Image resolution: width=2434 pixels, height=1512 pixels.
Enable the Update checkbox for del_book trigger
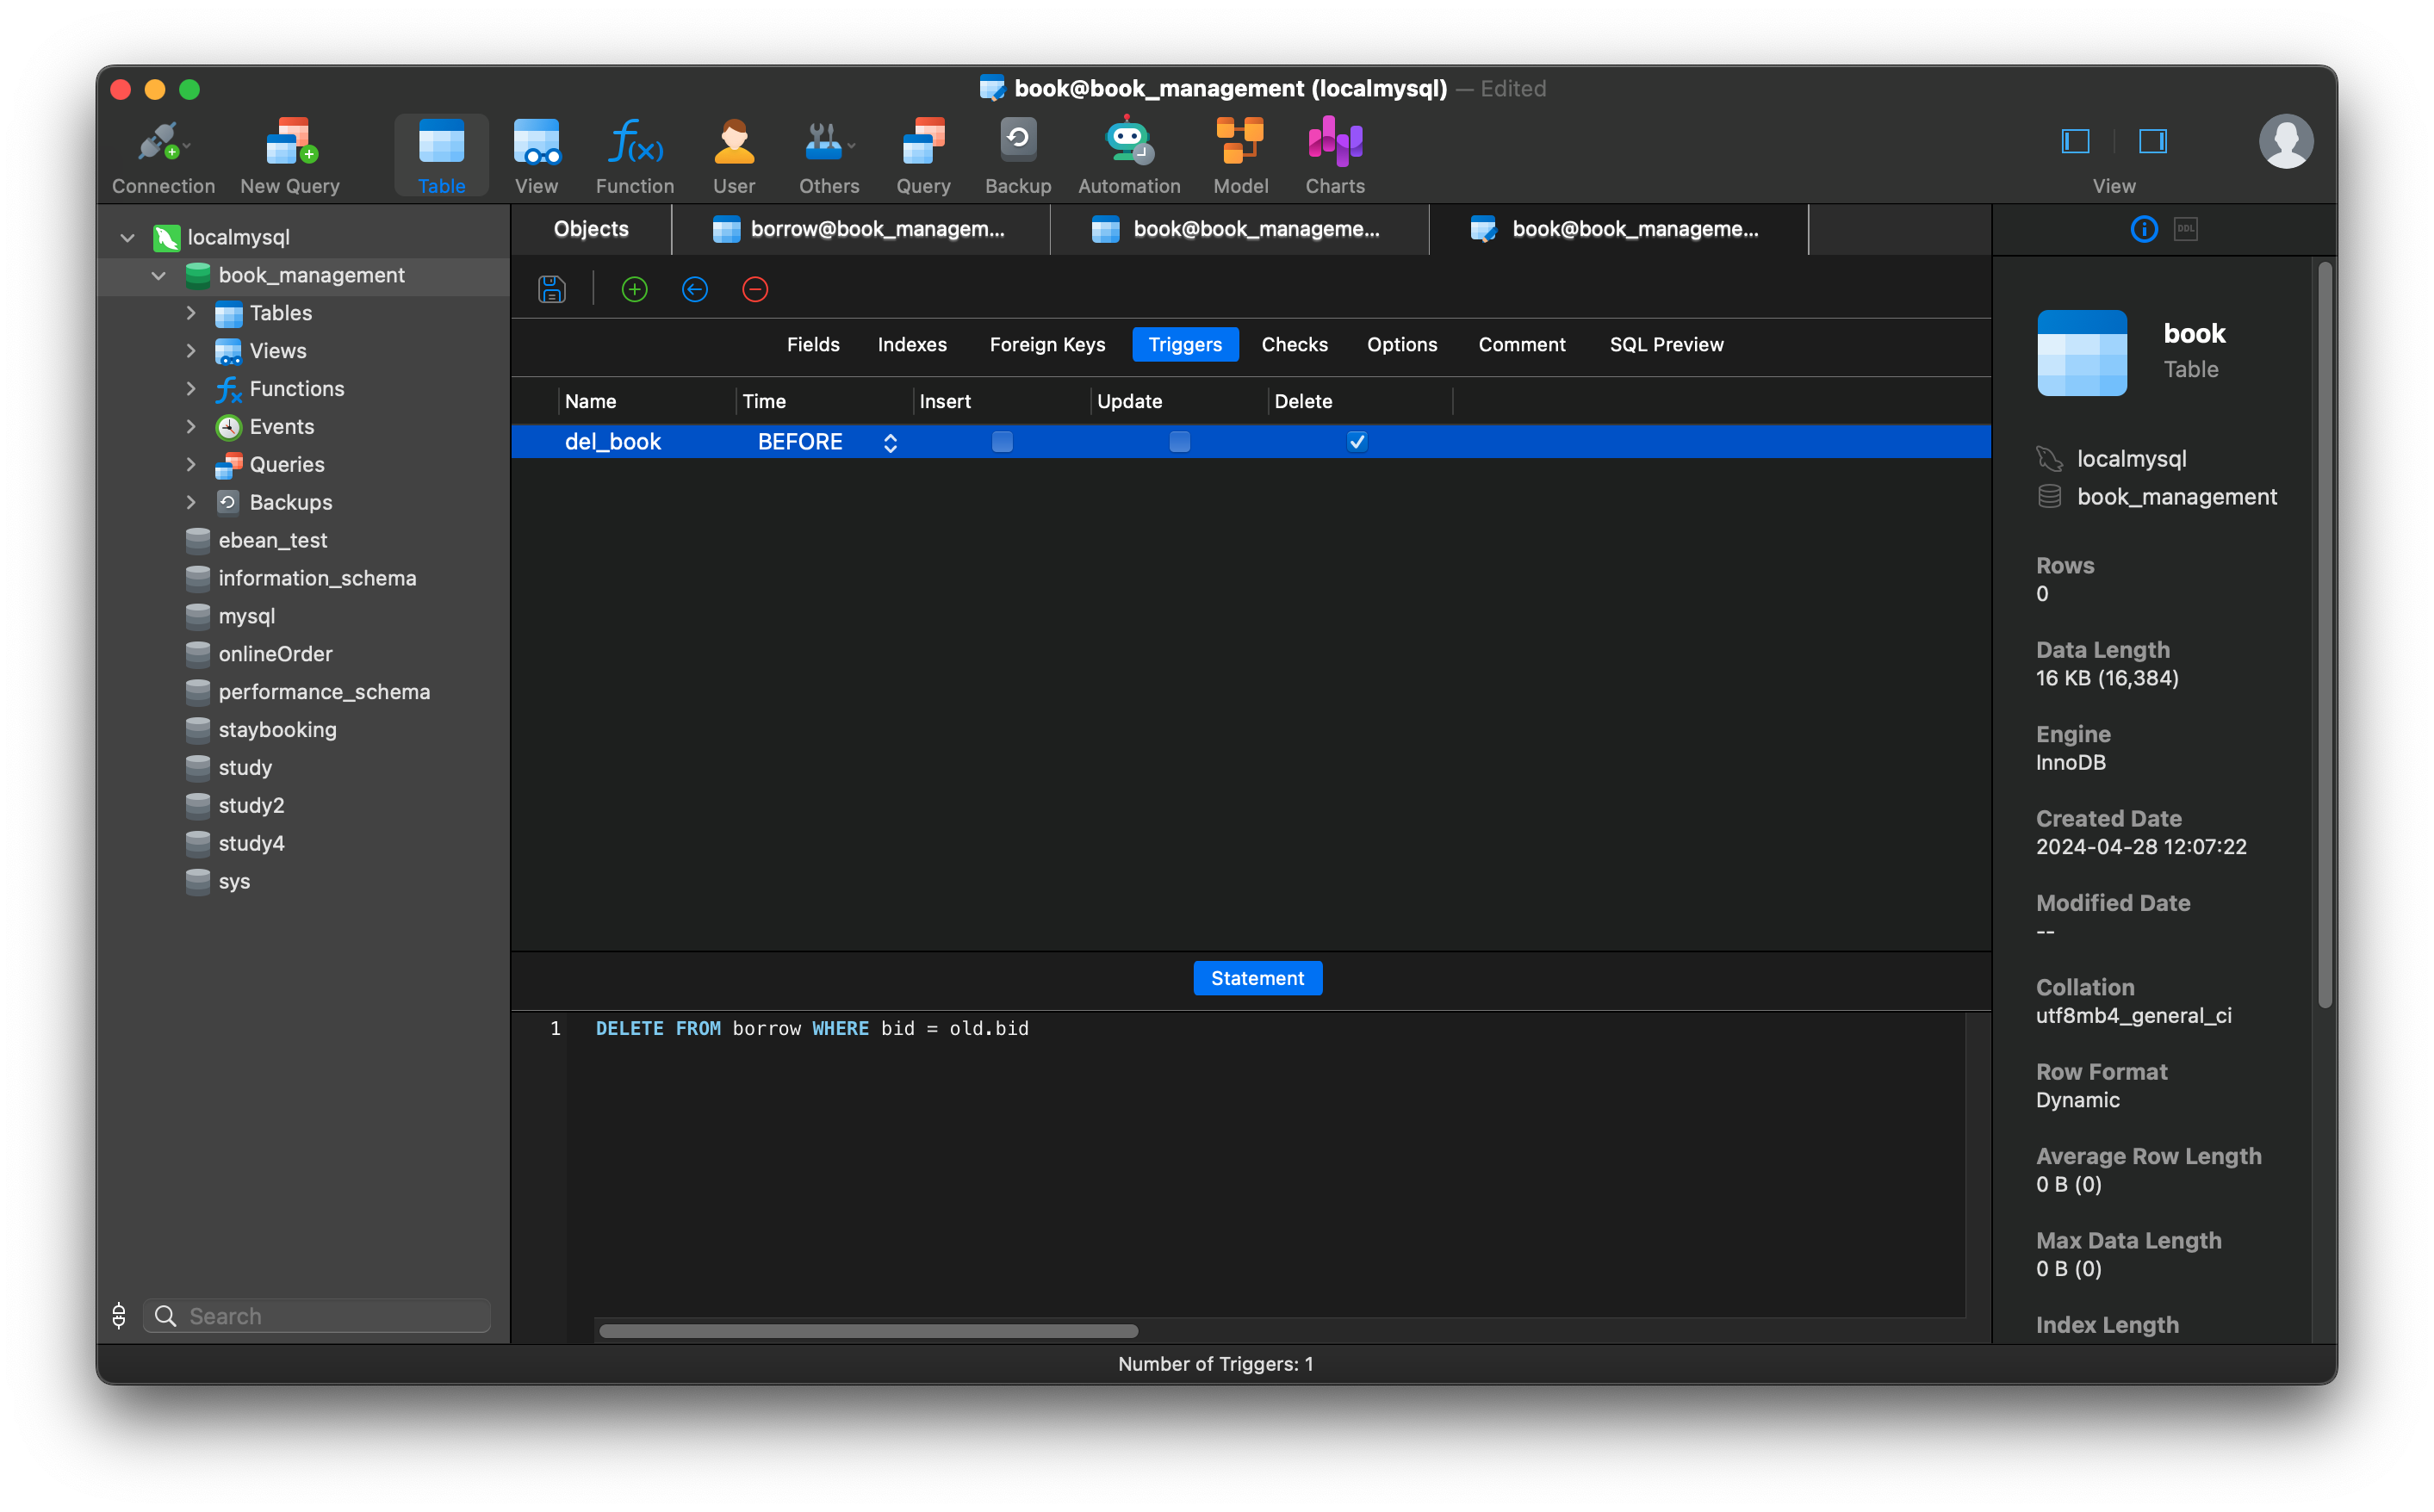point(1179,441)
